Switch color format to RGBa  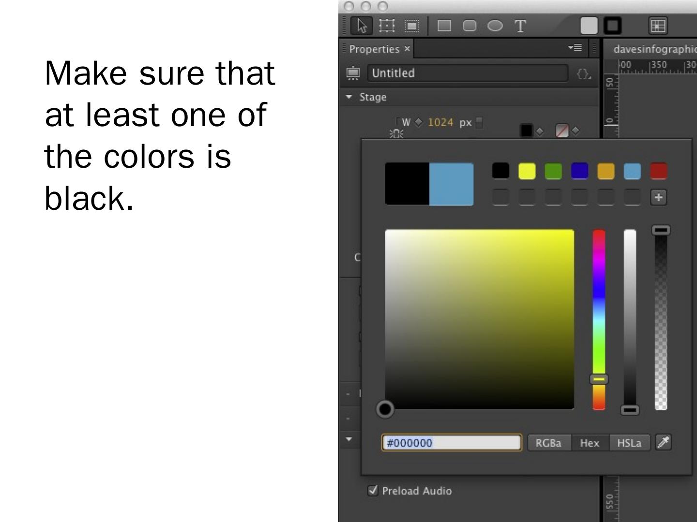(548, 443)
